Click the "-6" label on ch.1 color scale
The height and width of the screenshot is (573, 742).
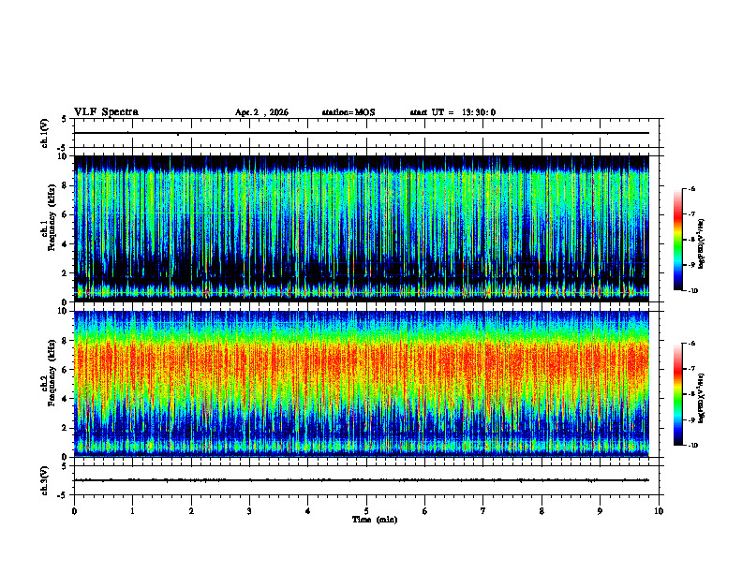tap(691, 188)
